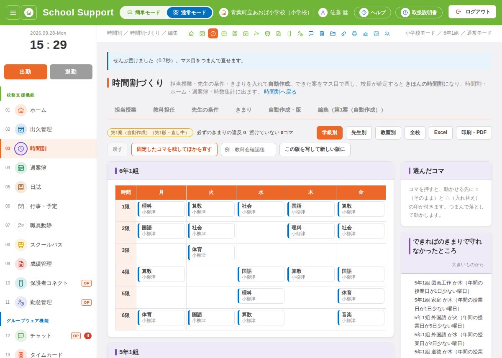502x358 pixels.
Task: Click the header home icon button
Action: (x=29, y=13)
